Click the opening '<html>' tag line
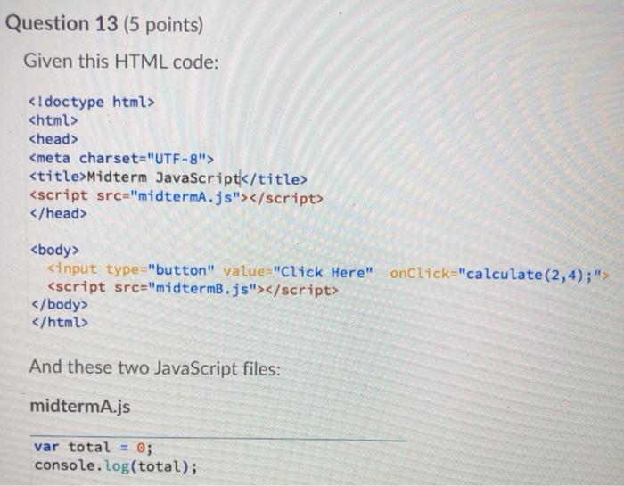624x486 pixels. [53, 120]
